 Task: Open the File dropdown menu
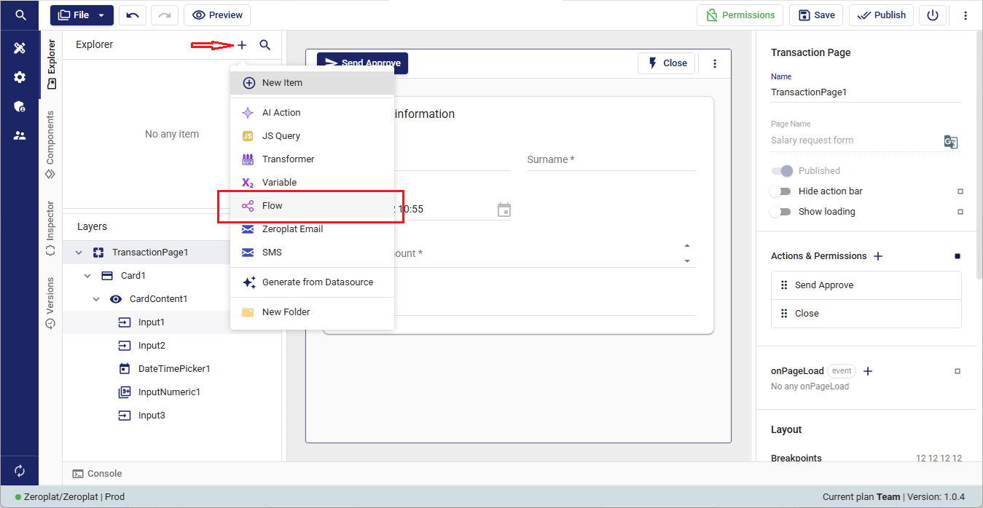pyautogui.click(x=82, y=15)
